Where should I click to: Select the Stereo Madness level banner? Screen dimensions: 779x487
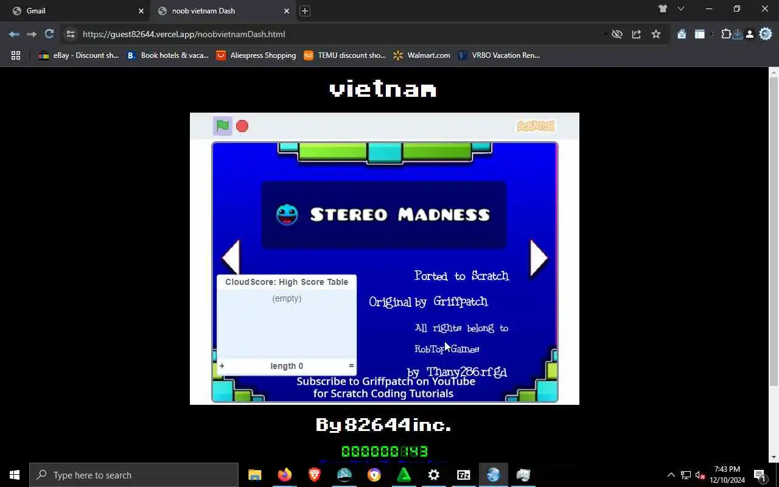(383, 214)
